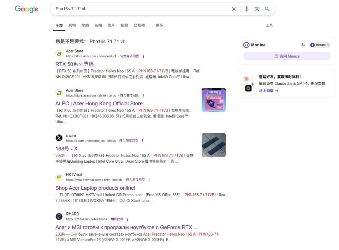The height and width of the screenshot is (250, 339).
Task: Convert HKTVmall result to simplified page
Action: [135, 180]
